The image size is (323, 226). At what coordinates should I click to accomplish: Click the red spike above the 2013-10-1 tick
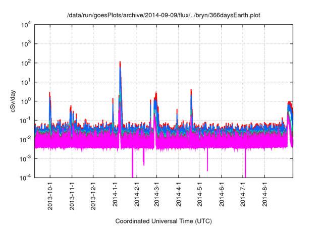click(49, 94)
